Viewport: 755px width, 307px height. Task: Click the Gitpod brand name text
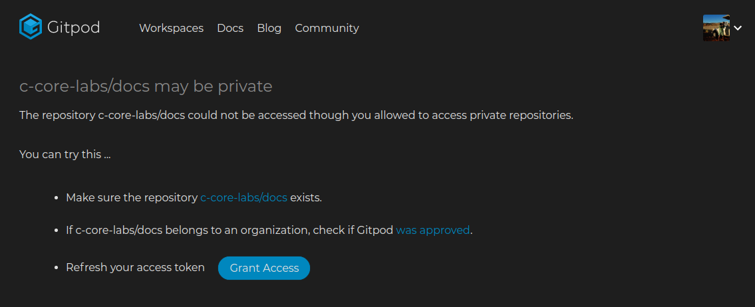73,27
